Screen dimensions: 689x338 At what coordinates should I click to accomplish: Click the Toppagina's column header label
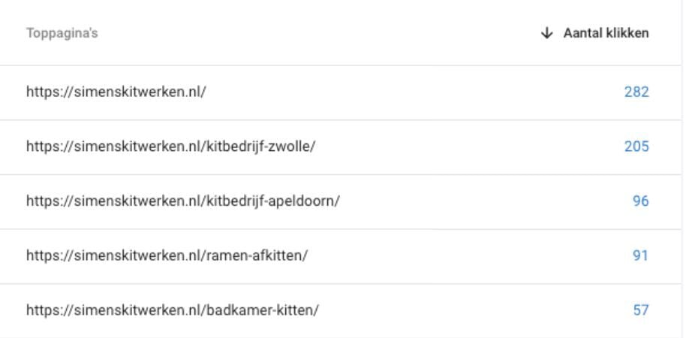[62, 34]
